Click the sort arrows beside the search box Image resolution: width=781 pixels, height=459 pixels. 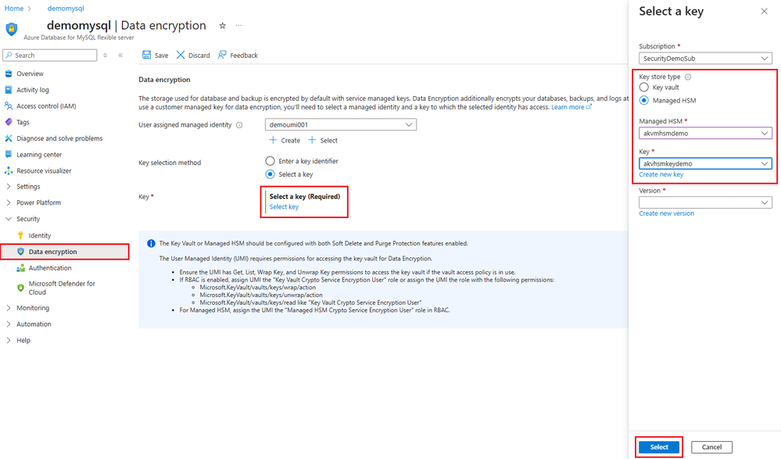click(105, 56)
